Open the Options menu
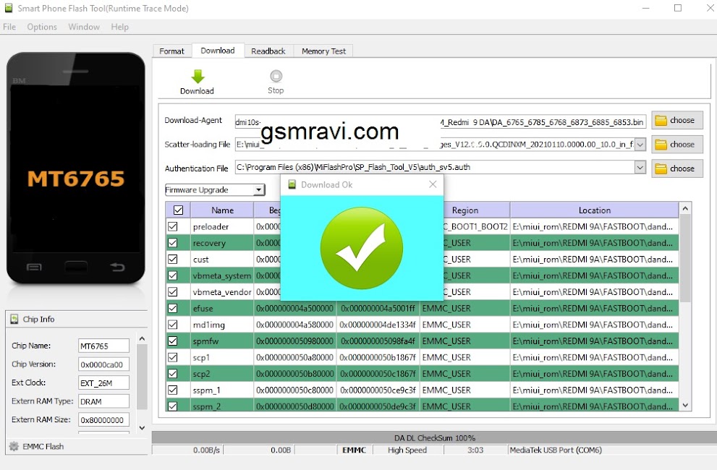 pyautogui.click(x=42, y=27)
